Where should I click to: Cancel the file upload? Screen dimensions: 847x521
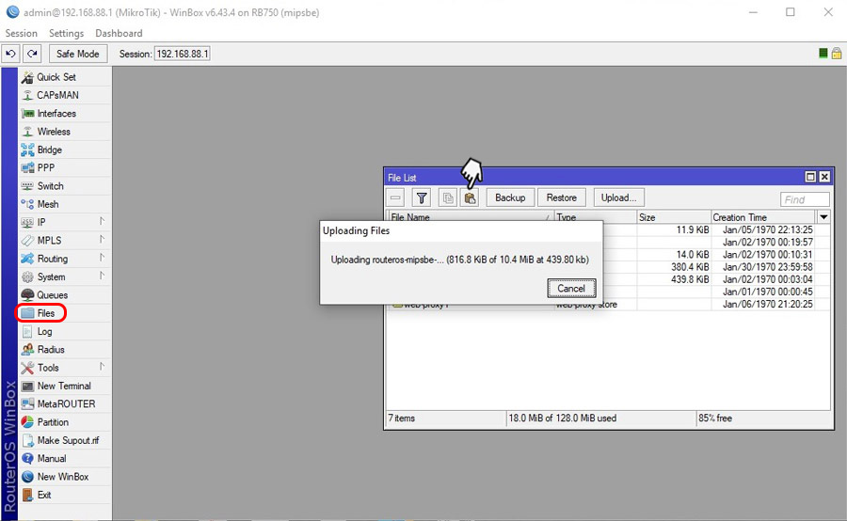pyautogui.click(x=571, y=289)
